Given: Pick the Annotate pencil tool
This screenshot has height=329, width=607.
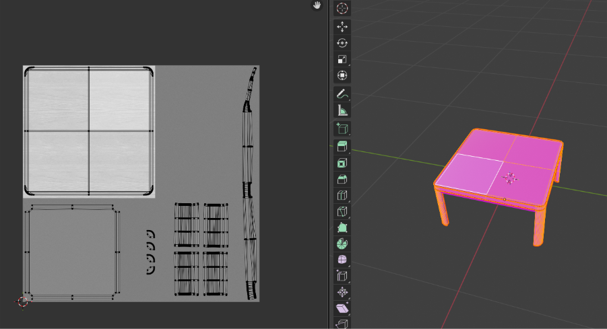Looking at the screenshot, I should [x=342, y=94].
